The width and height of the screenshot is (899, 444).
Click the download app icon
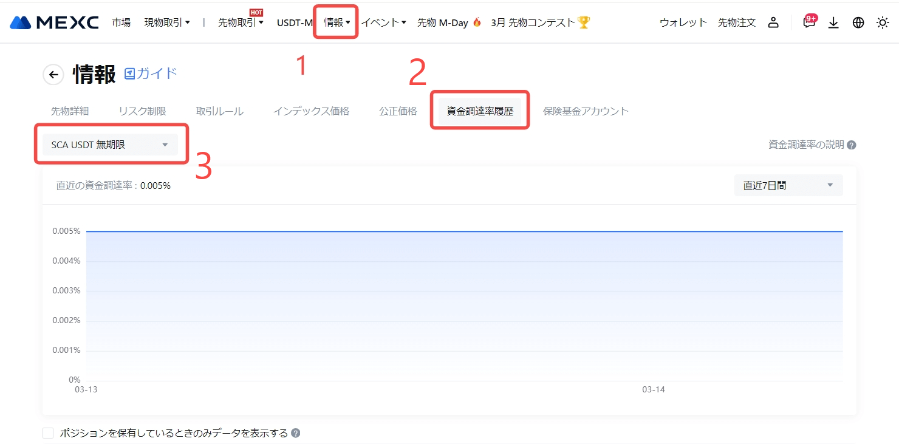click(x=833, y=22)
